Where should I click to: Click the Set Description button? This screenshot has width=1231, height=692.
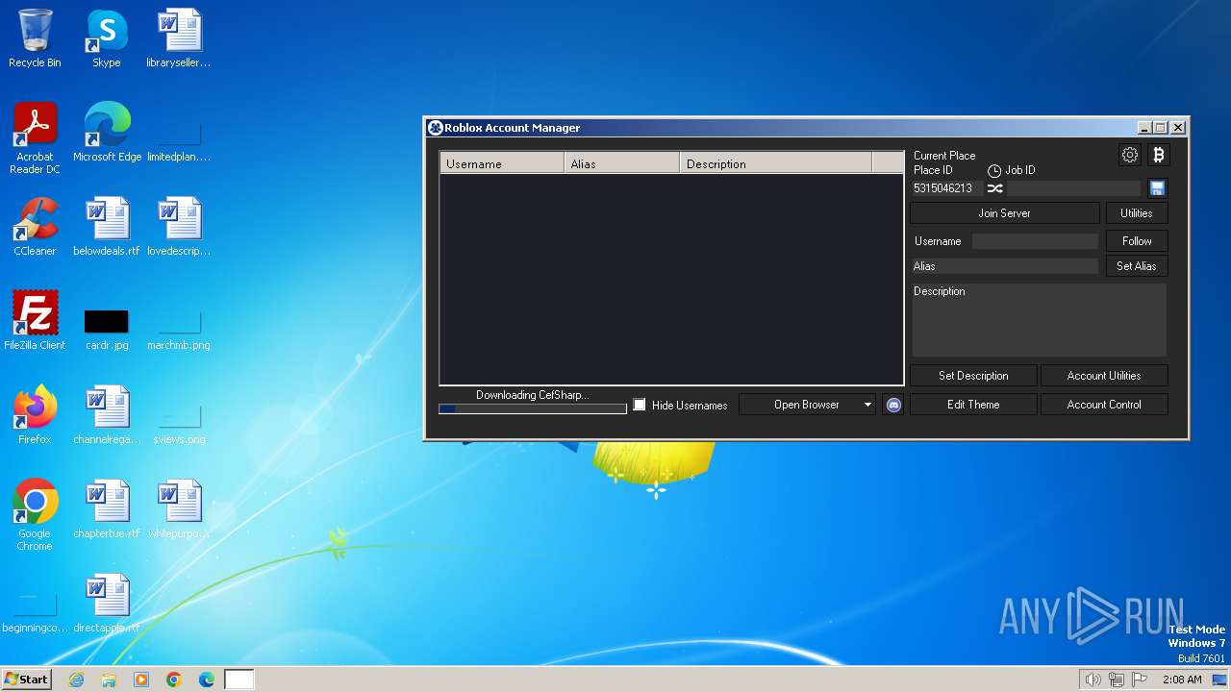[973, 376]
